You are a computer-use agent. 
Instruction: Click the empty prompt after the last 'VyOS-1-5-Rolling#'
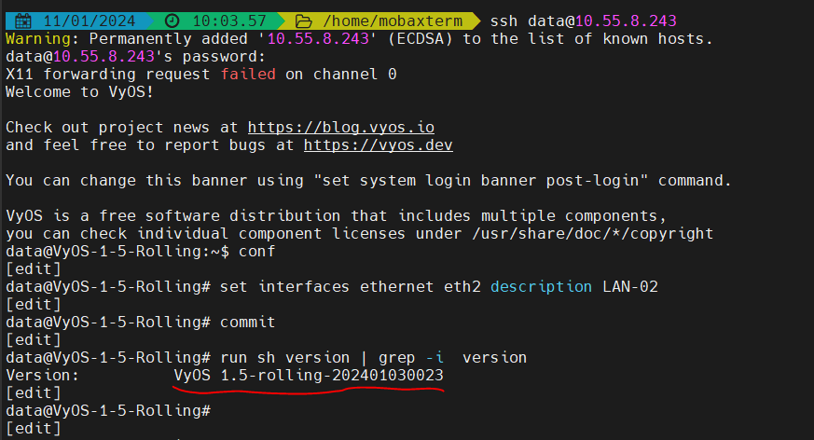click(x=224, y=410)
